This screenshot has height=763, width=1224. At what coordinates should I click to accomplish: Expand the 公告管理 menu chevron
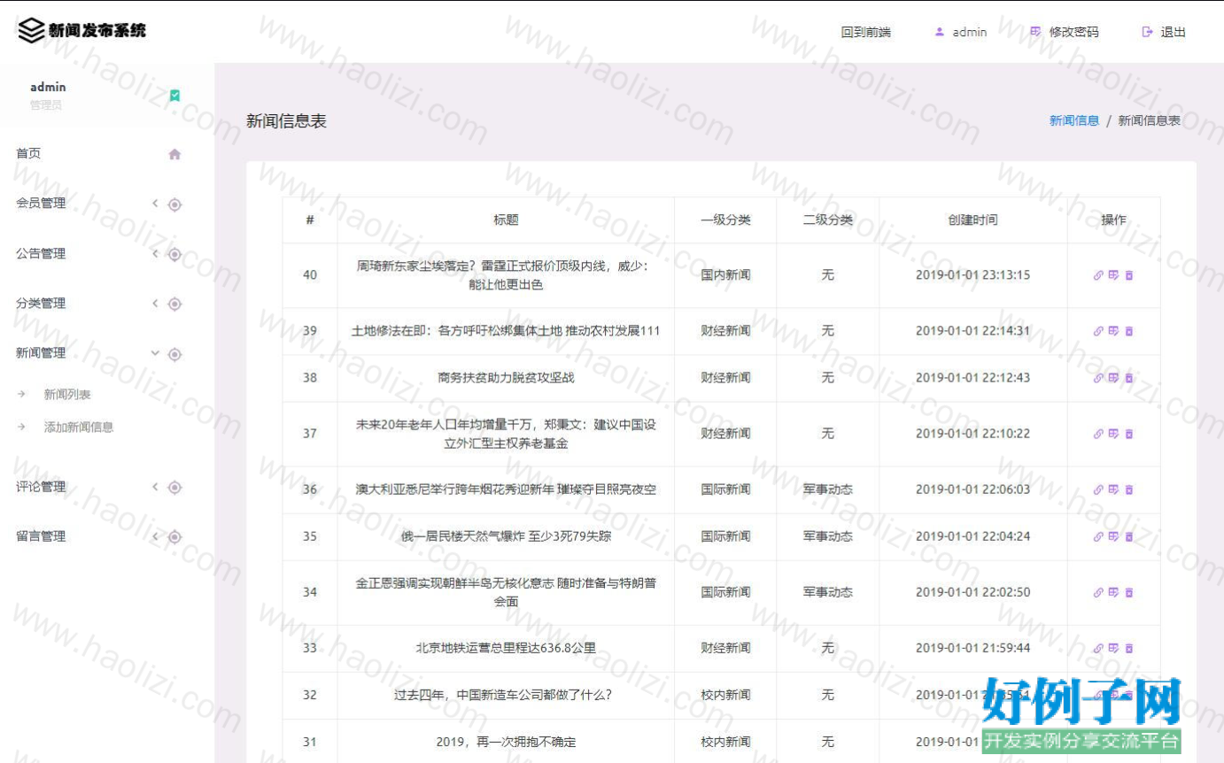pyautogui.click(x=155, y=253)
